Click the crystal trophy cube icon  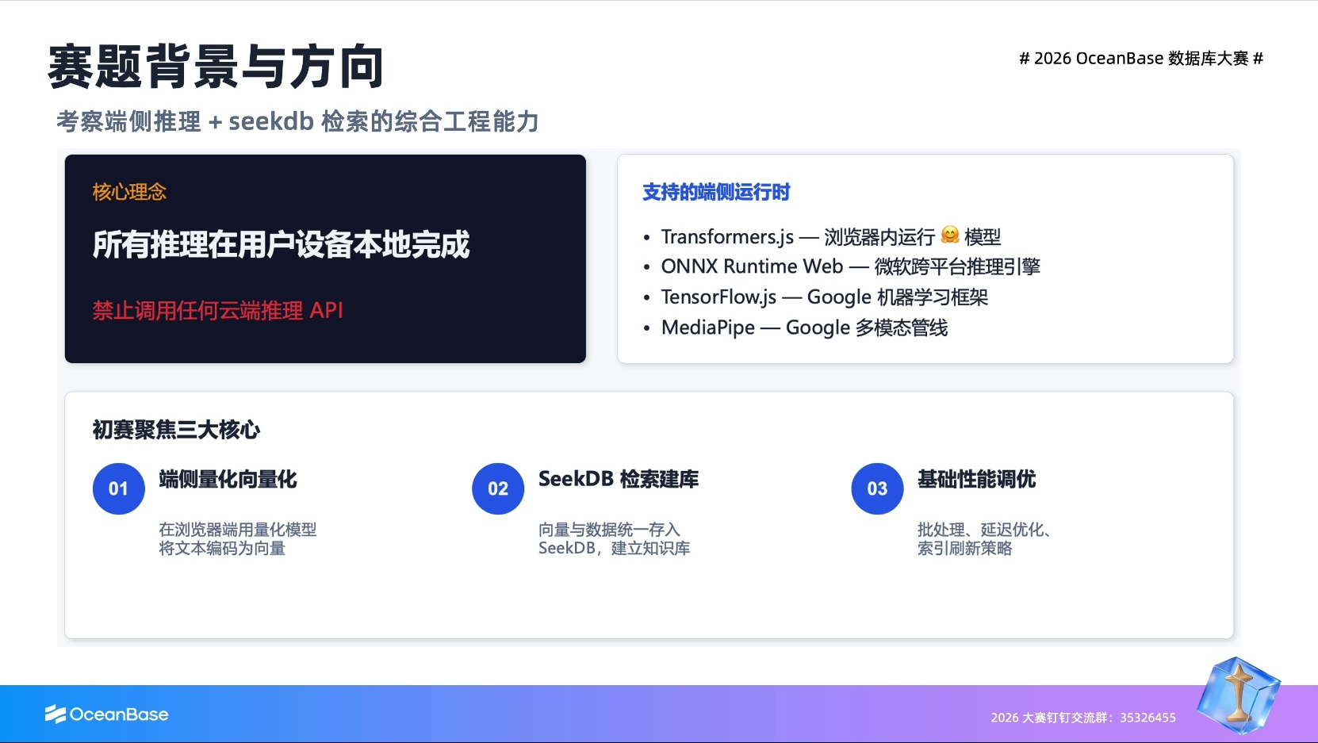(1239, 695)
